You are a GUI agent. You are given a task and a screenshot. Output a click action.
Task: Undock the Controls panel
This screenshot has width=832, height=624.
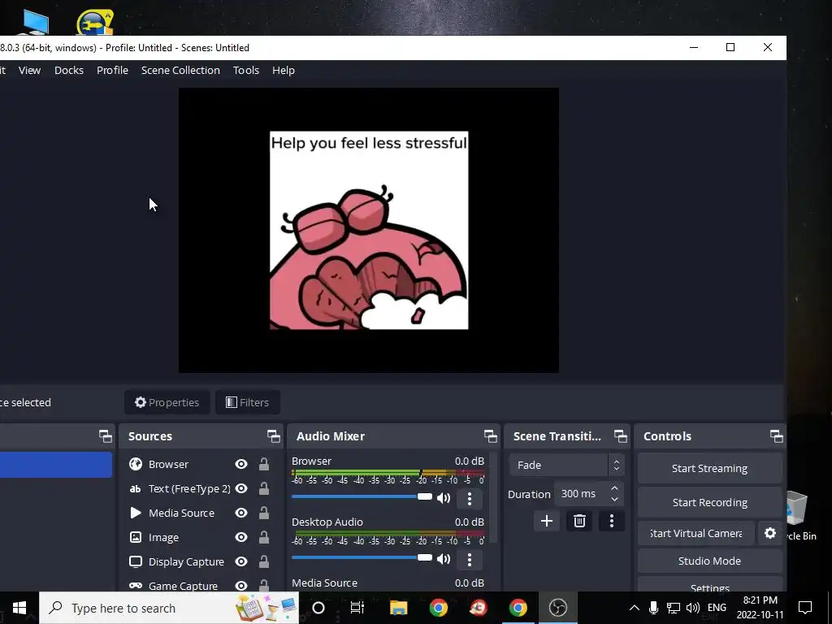777,436
